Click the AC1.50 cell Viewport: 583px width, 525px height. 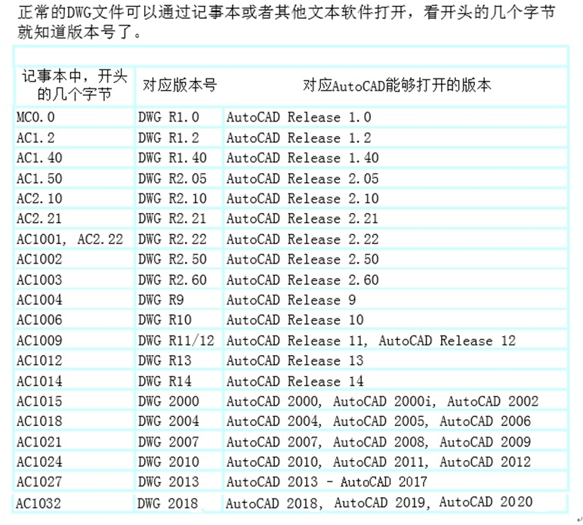(x=74, y=178)
